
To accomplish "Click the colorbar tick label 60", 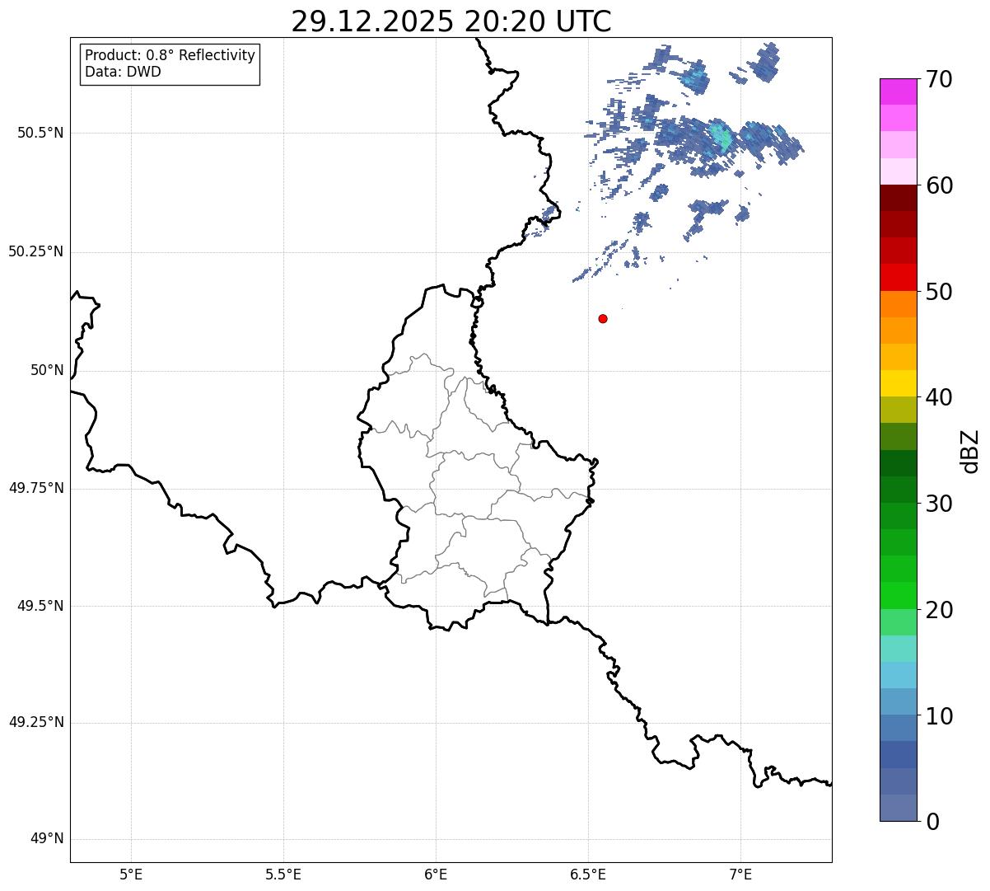I will (x=939, y=185).
